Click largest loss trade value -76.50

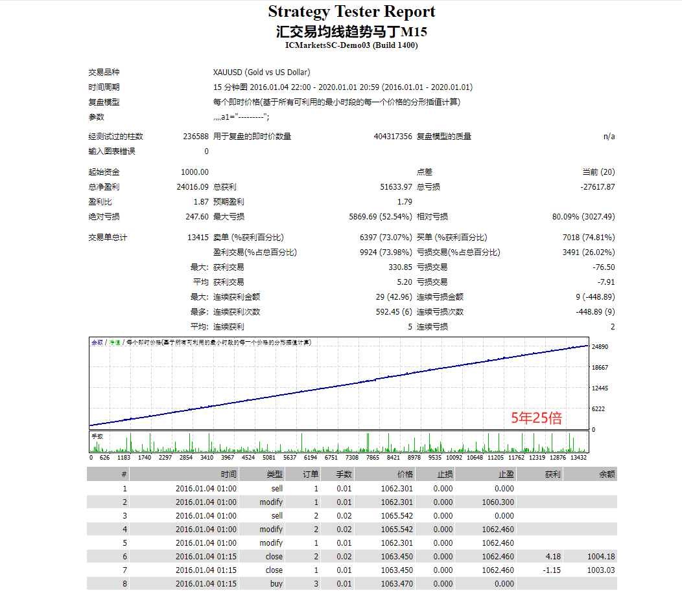(x=604, y=267)
